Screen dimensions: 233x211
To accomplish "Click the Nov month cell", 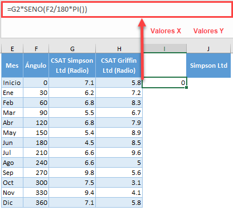I will point(12,193).
